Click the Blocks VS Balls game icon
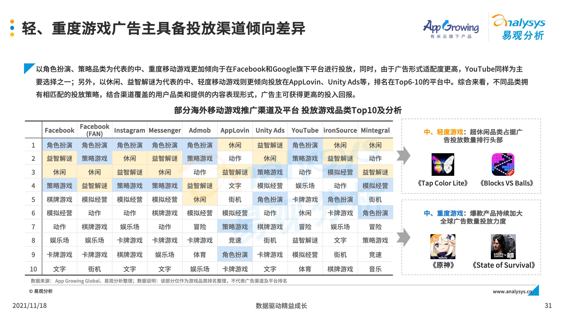Screen dimensions: 563x317 point(503,164)
